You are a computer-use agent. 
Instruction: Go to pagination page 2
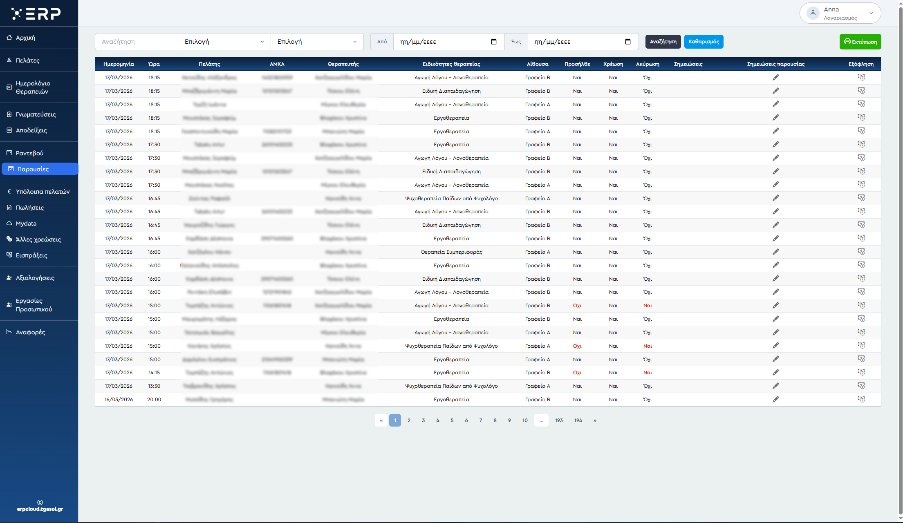tap(409, 420)
